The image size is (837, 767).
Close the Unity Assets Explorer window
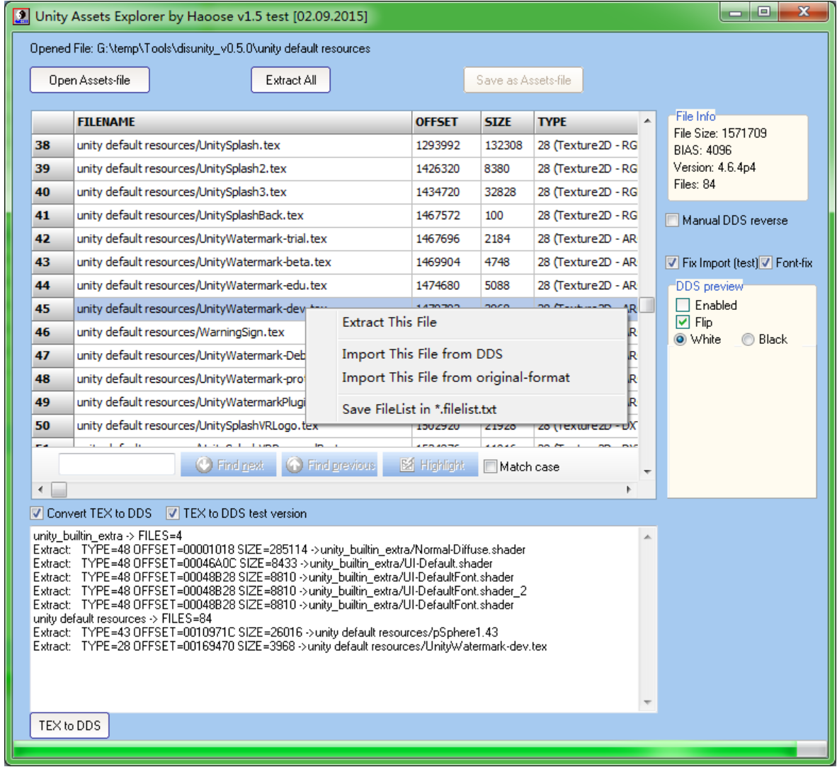(804, 12)
